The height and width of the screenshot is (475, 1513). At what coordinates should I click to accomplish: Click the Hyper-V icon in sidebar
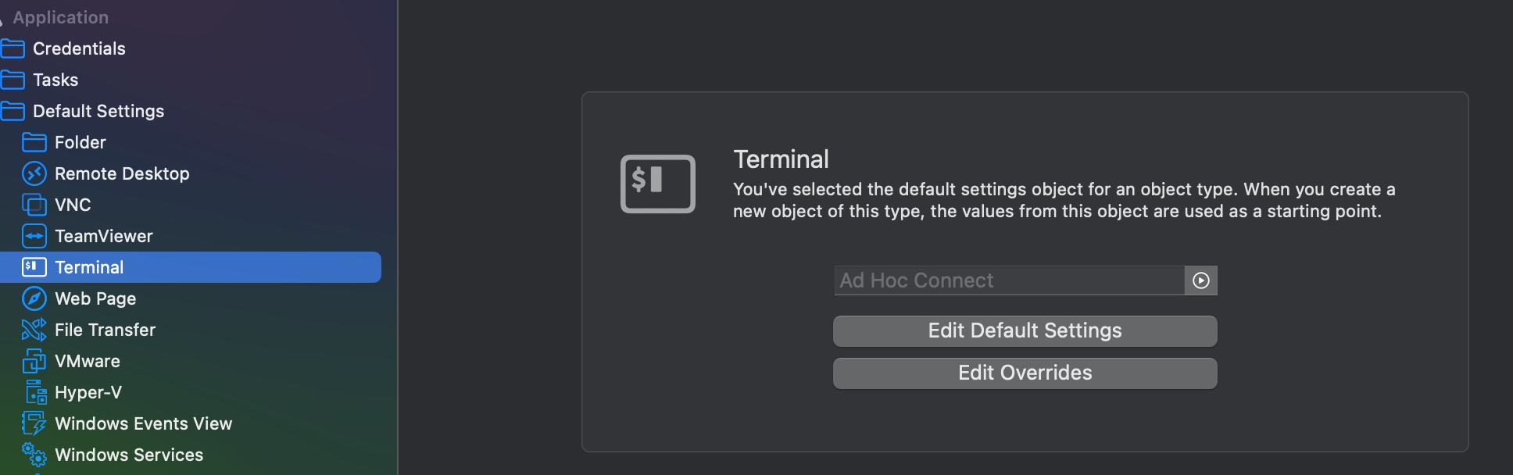36,392
